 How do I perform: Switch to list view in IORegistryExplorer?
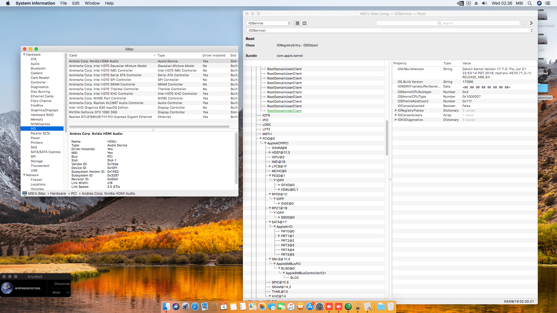[297, 23]
